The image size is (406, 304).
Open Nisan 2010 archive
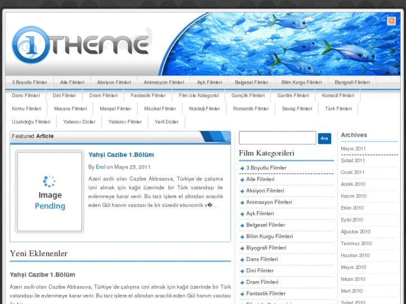coord(353,279)
